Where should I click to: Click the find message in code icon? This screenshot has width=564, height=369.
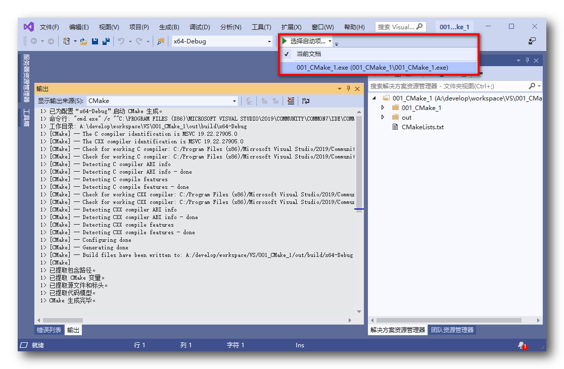point(249,101)
